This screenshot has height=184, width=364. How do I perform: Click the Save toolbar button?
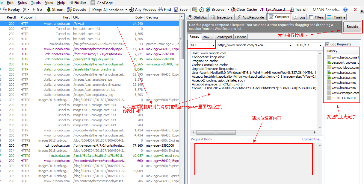coord(181,10)
